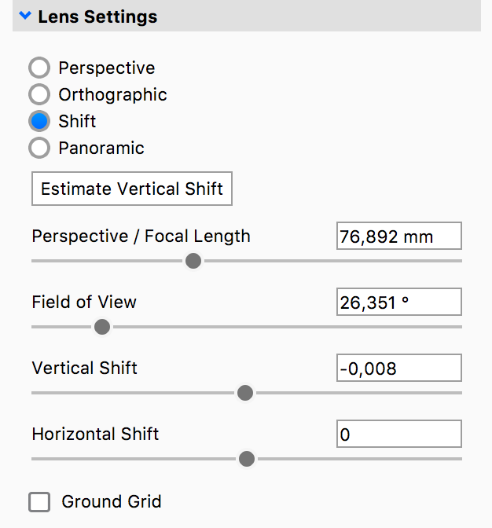This screenshot has height=528, width=492.
Task: Select the Perspective radio button
Action: pyautogui.click(x=39, y=68)
